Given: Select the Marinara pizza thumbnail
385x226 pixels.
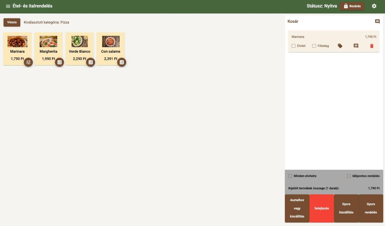Looking at the screenshot, I should [x=17, y=42].
